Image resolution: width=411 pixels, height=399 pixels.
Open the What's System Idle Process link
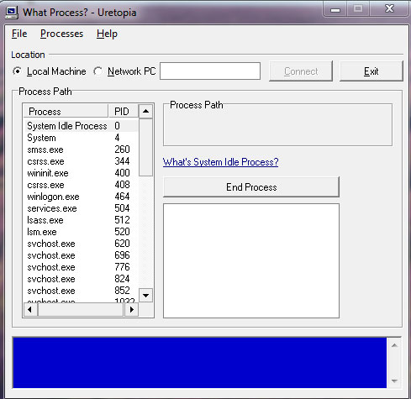click(221, 162)
